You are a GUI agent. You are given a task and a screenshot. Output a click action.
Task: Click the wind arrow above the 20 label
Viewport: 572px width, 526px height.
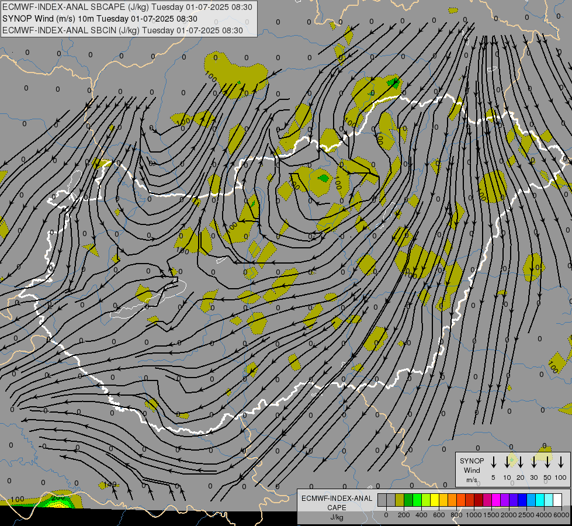click(x=521, y=462)
